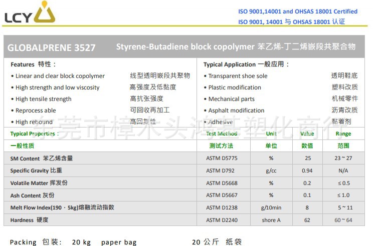Click 'Transparent shoe sole' application
This screenshot has width=376, height=246.
pyautogui.click(x=238, y=76)
